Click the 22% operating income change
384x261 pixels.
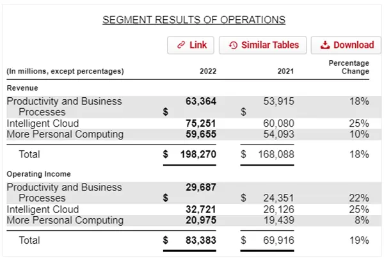point(359,198)
